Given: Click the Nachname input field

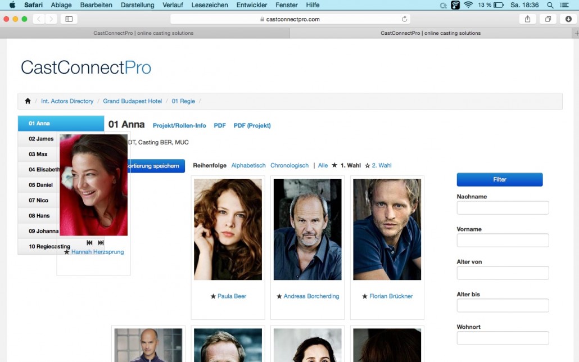Looking at the screenshot, I should coord(503,207).
